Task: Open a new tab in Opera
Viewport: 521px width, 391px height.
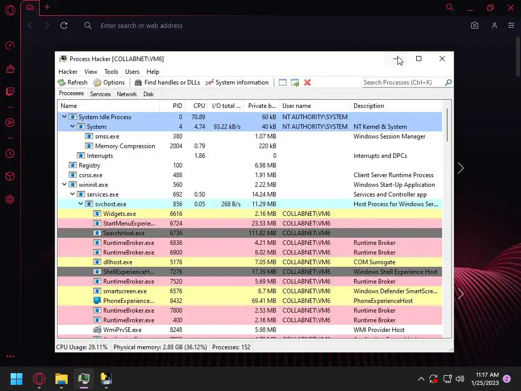Action: click(47, 7)
